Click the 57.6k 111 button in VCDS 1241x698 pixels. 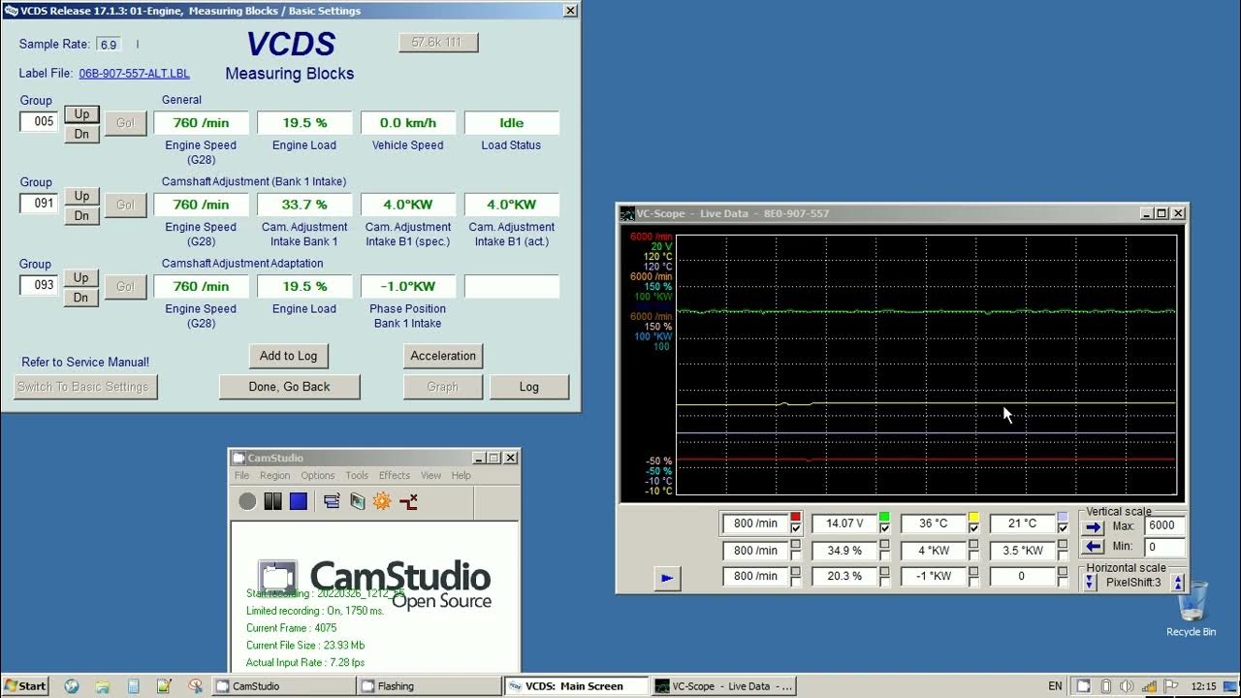[438, 43]
